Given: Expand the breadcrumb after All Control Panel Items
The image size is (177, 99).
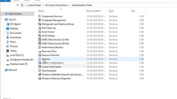Looking at the screenshot, I should [70, 5].
